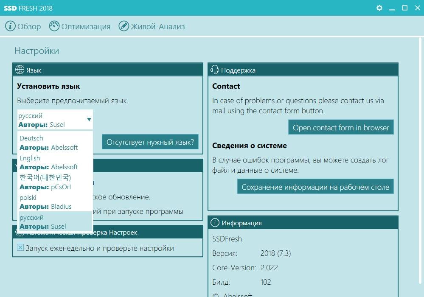Choose English from the language list
The width and height of the screenshot is (424, 297).
click(x=55, y=163)
